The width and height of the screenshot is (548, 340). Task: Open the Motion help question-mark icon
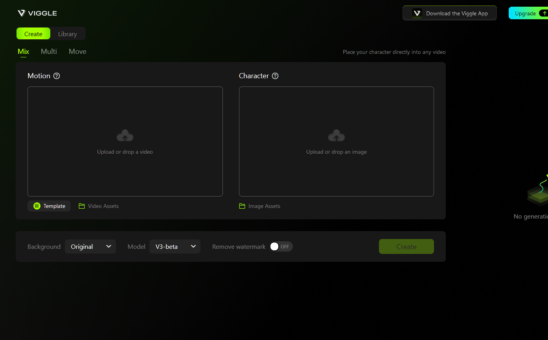pyautogui.click(x=57, y=76)
